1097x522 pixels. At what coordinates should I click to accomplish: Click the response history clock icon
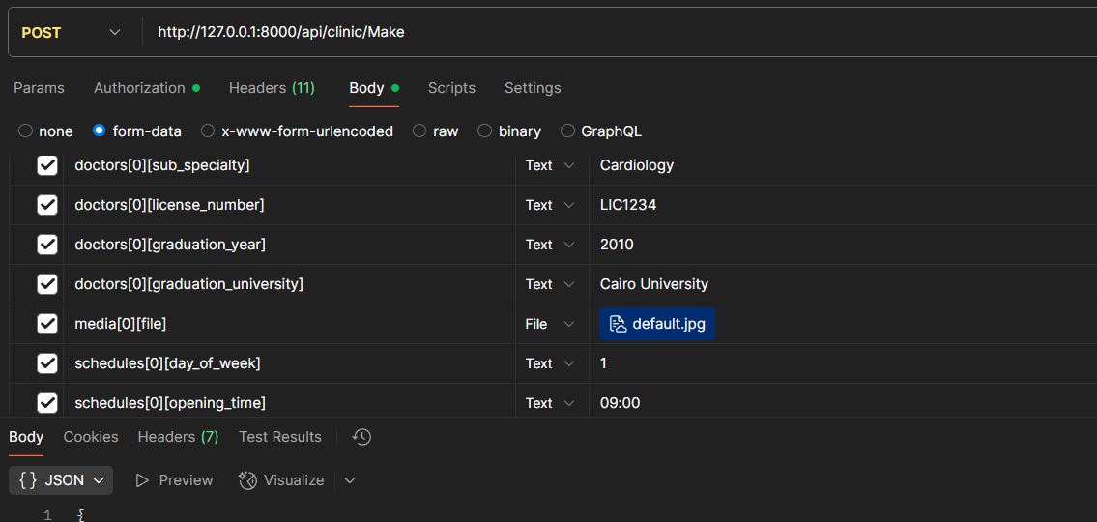[x=361, y=437]
